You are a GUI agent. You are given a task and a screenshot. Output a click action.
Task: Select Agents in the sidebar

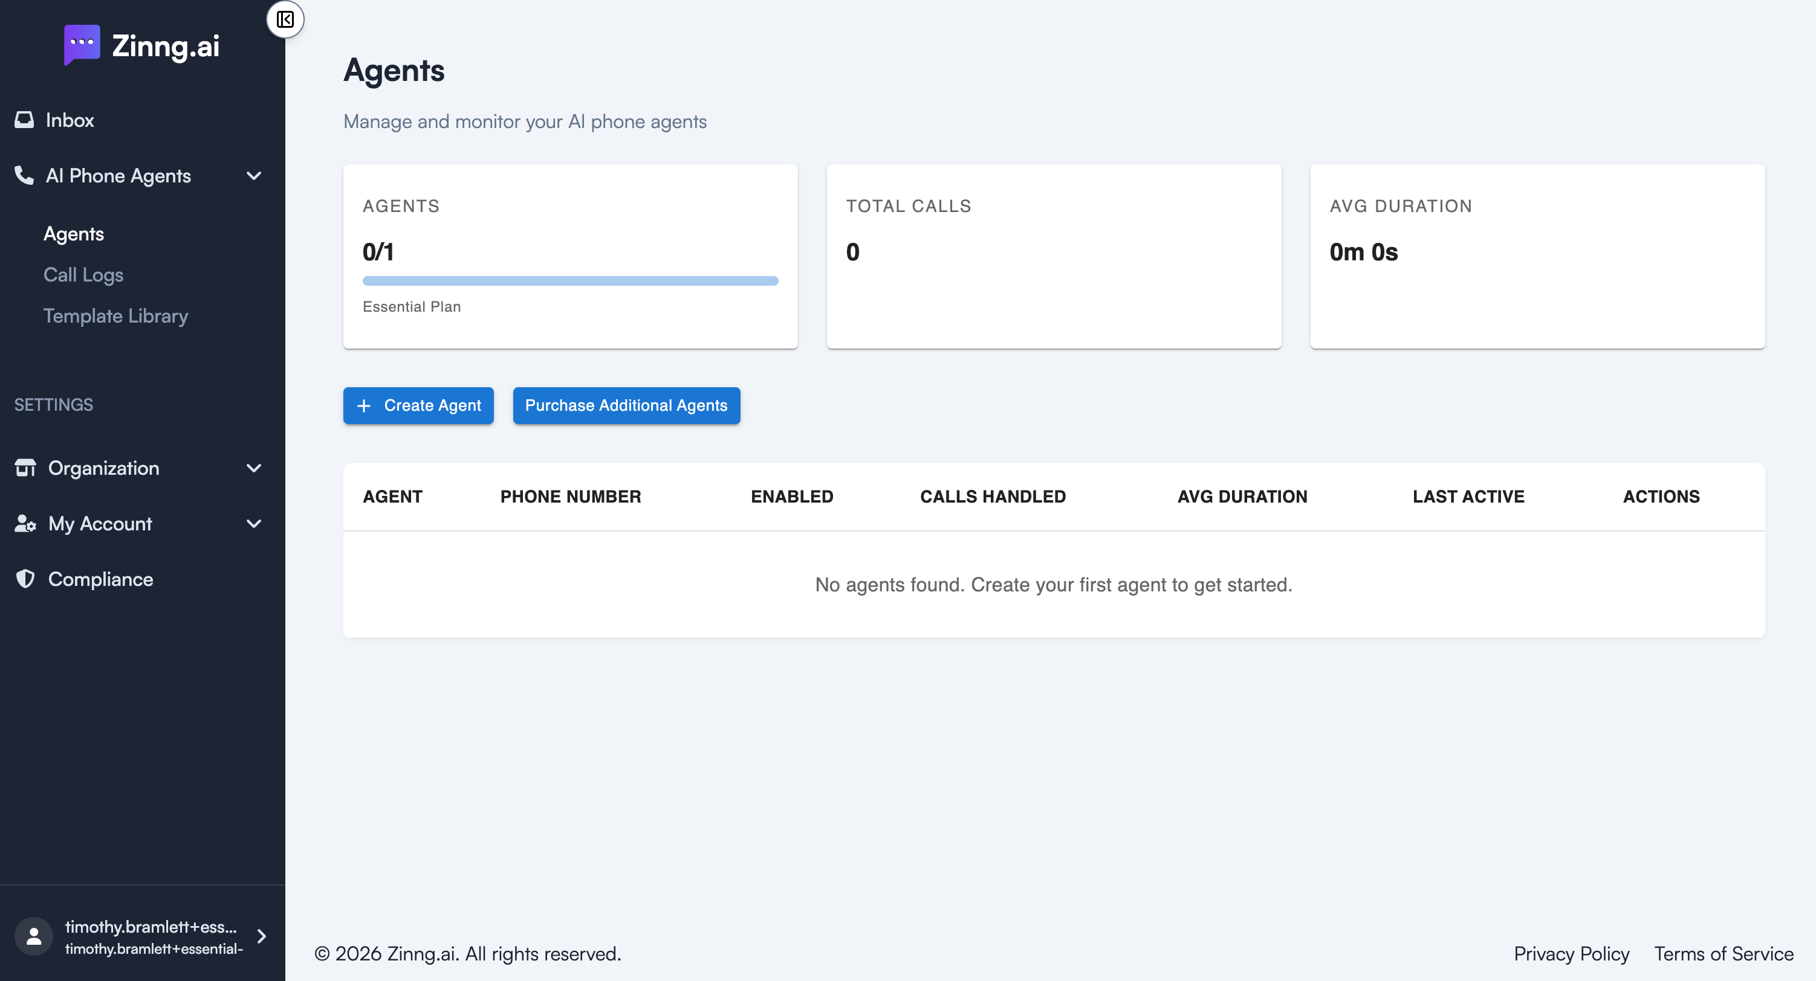(73, 233)
